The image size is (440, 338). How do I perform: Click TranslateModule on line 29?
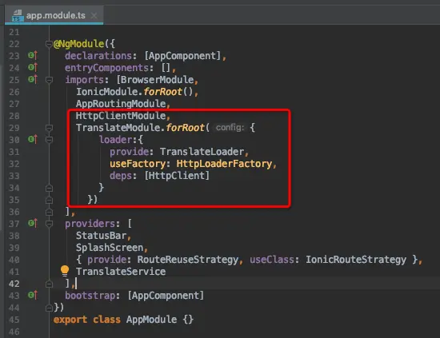click(x=118, y=128)
